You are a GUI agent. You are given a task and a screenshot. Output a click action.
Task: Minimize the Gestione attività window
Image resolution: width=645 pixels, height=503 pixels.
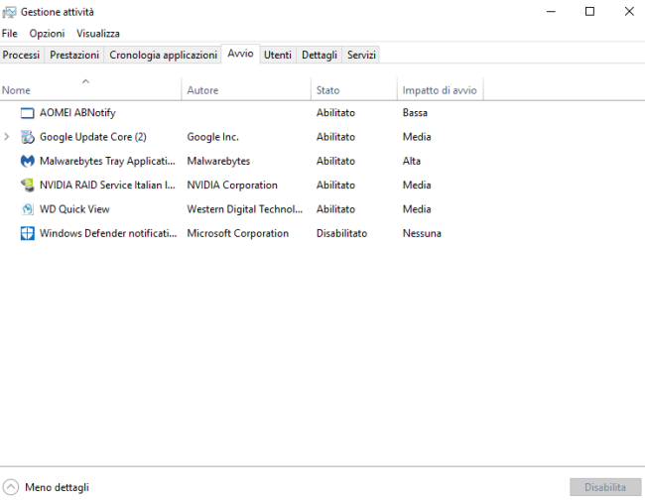tap(551, 12)
